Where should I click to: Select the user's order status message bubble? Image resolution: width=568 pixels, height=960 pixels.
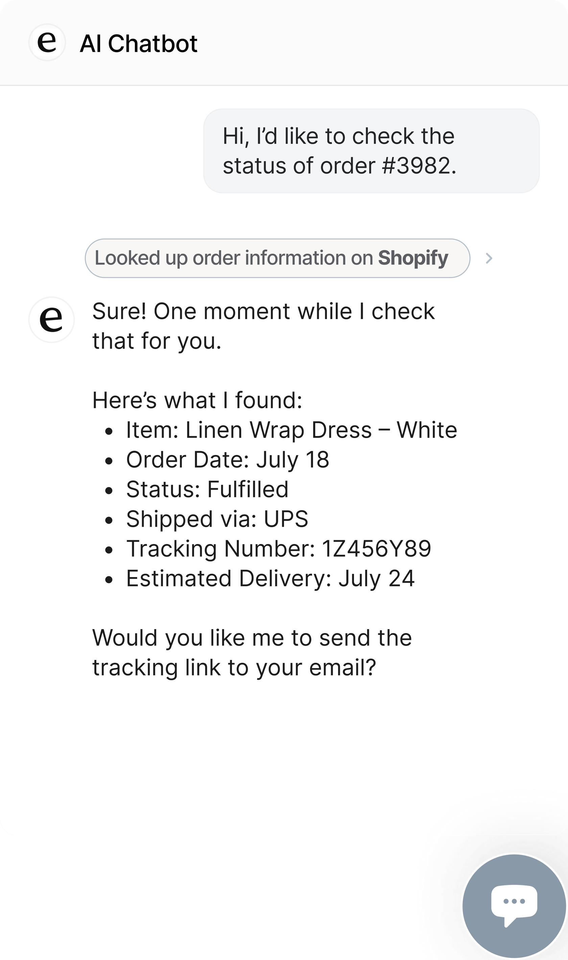click(x=371, y=151)
